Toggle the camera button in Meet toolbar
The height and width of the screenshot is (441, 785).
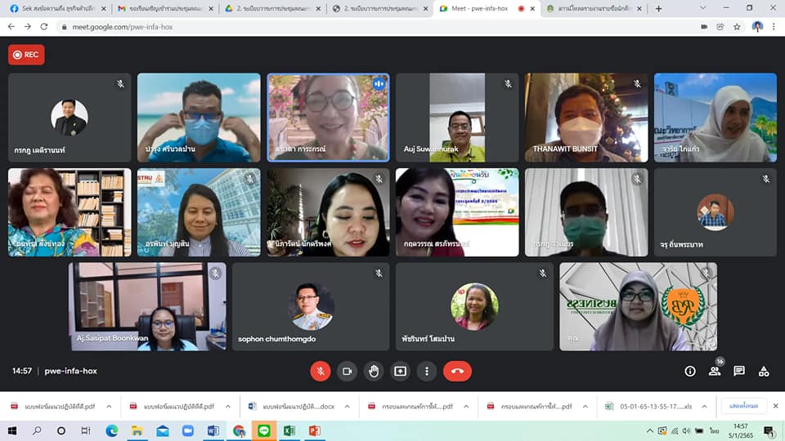[x=347, y=371]
